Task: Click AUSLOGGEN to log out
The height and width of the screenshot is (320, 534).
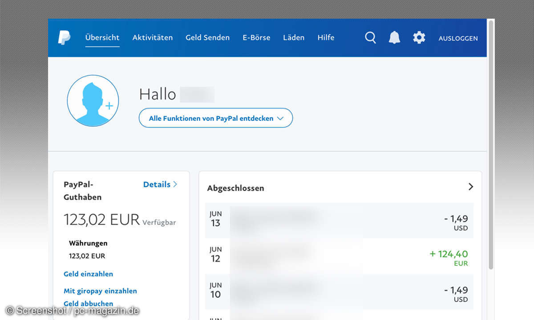Action: tap(458, 38)
